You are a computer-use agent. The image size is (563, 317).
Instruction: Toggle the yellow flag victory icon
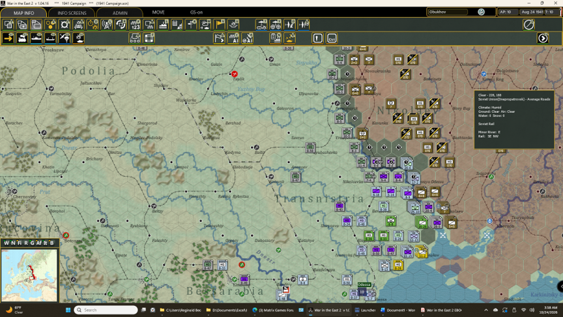point(220,24)
